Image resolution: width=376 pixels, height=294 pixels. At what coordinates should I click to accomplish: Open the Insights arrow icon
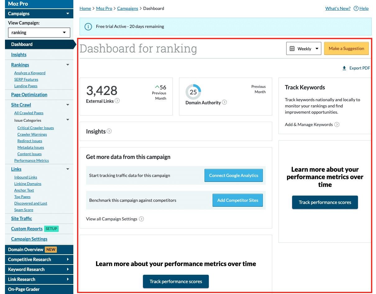109,131
